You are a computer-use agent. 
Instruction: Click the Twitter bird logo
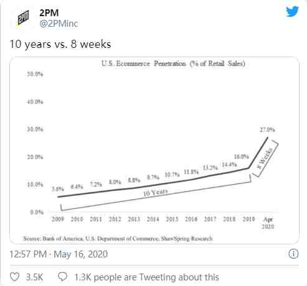(293, 12)
